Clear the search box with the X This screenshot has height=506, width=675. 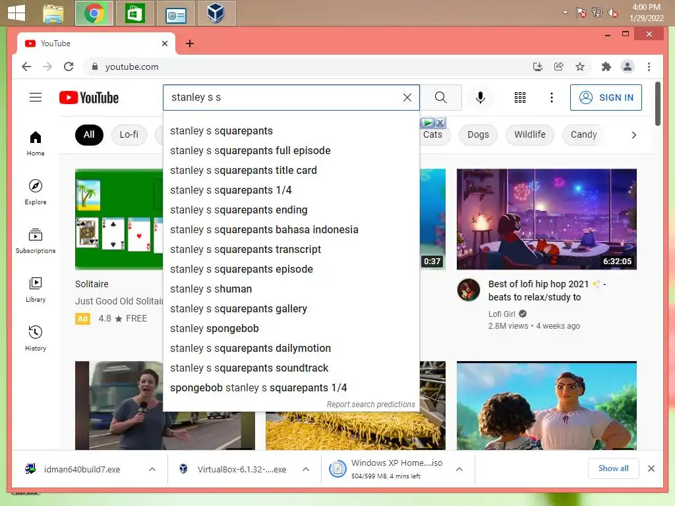407,98
